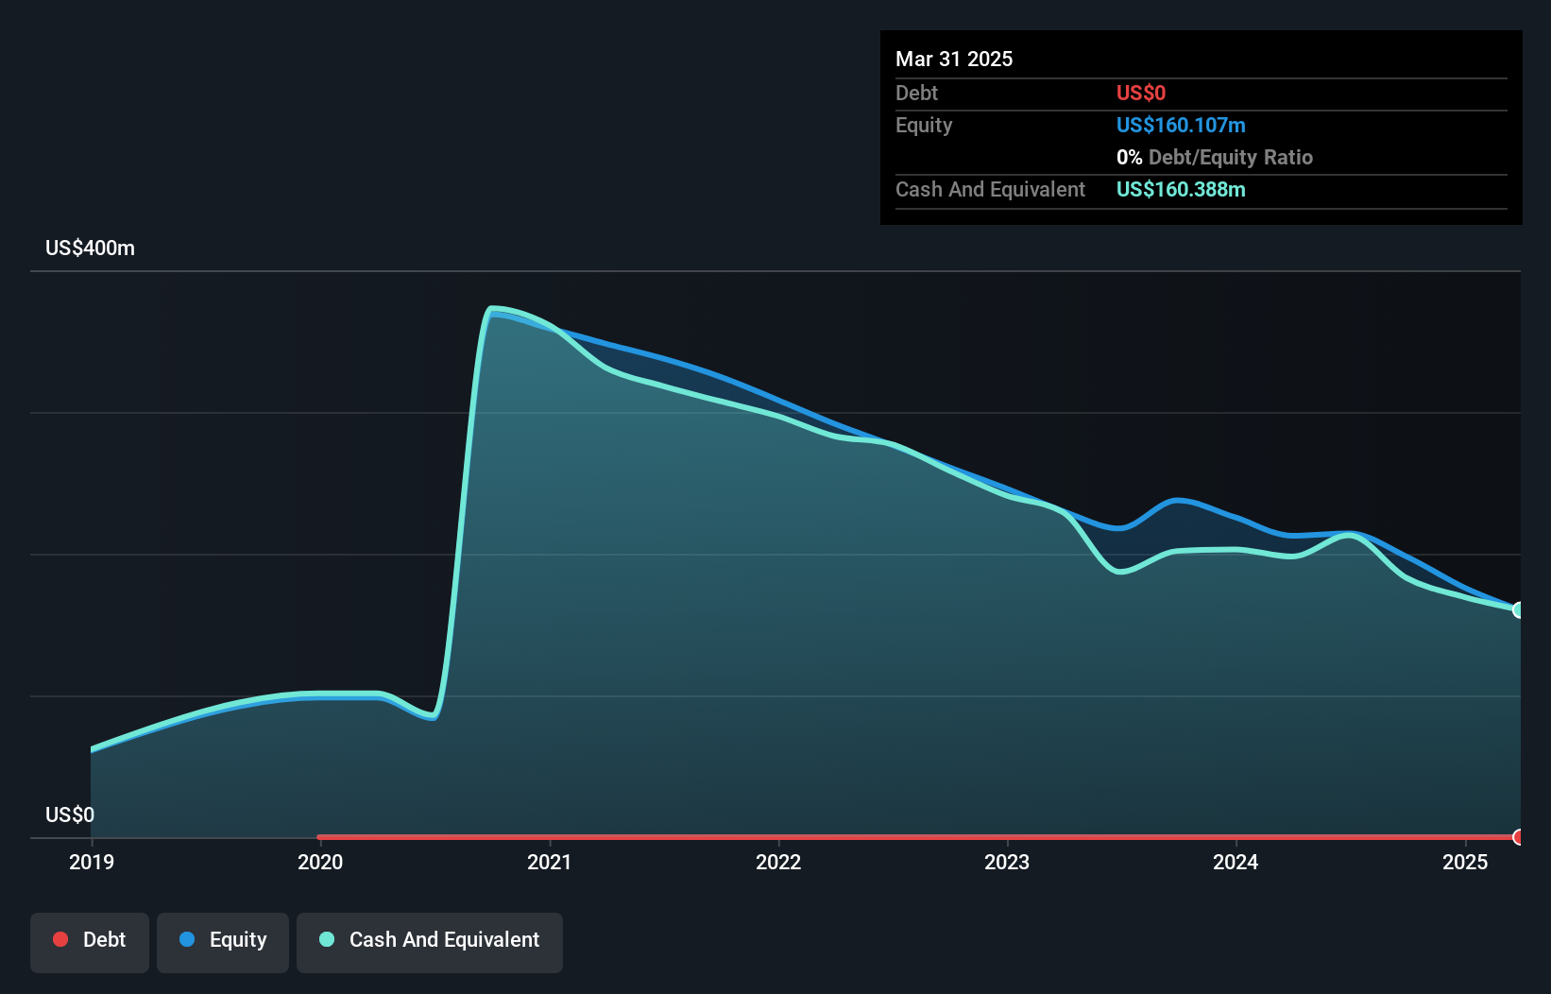The width and height of the screenshot is (1551, 994).
Task: Click the red US$0 debt value
Action: pos(1141,93)
